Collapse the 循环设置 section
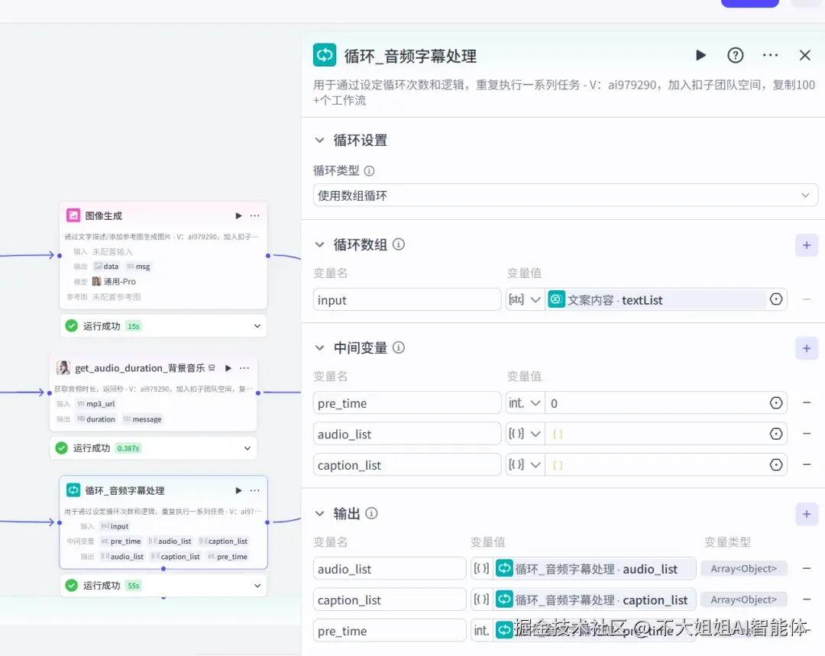This screenshot has width=825, height=656. 319,140
